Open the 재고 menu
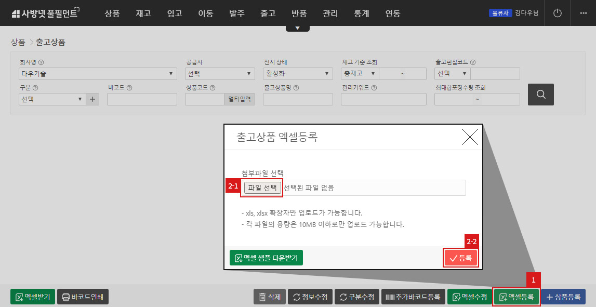The height and width of the screenshot is (307, 596). [143, 14]
